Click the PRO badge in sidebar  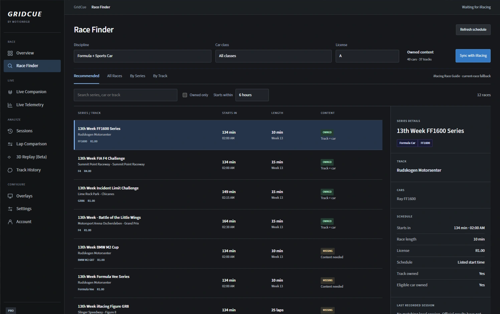pos(11,311)
